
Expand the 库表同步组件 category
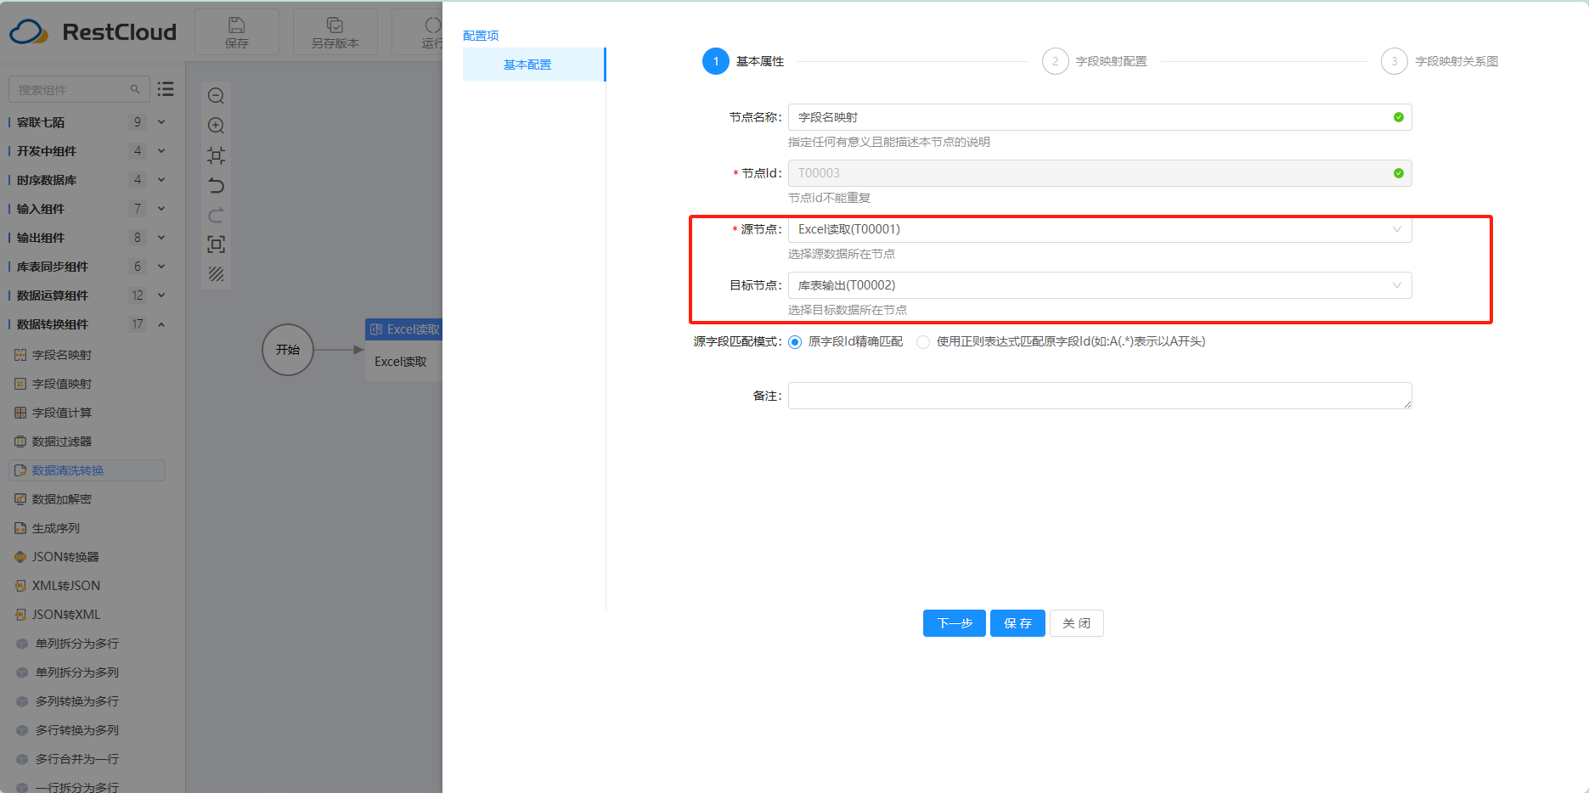pyautogui.click(x=161, y=267)
